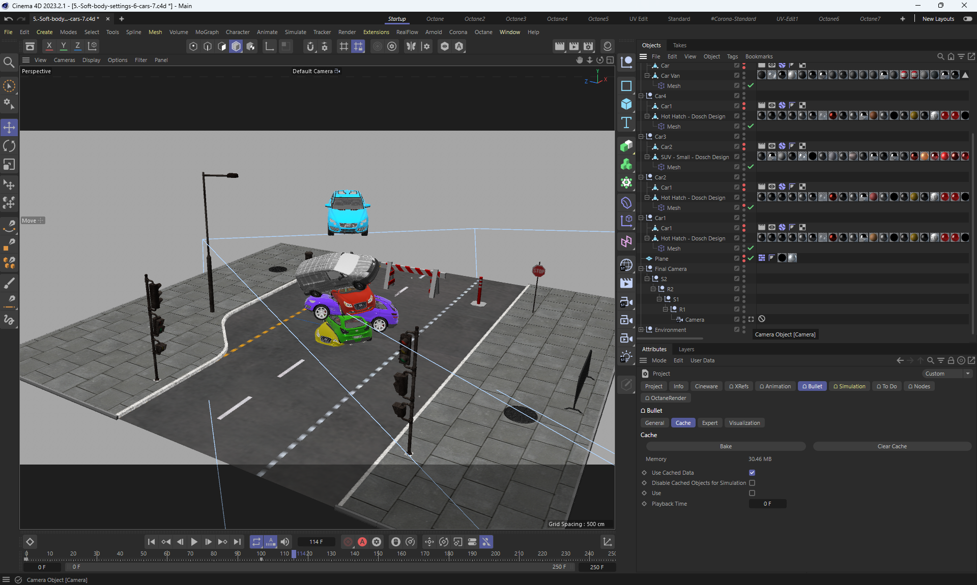This screenshot has height=585, width=977.
Task: Click the Text spline tool icon
Action: coord(626,122)
